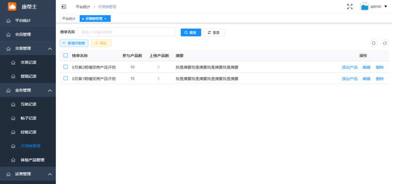This screenshot has width=399, height=184.
Task: Focus the 榜单名称 keyword search field
Action: tap(127, 32)
